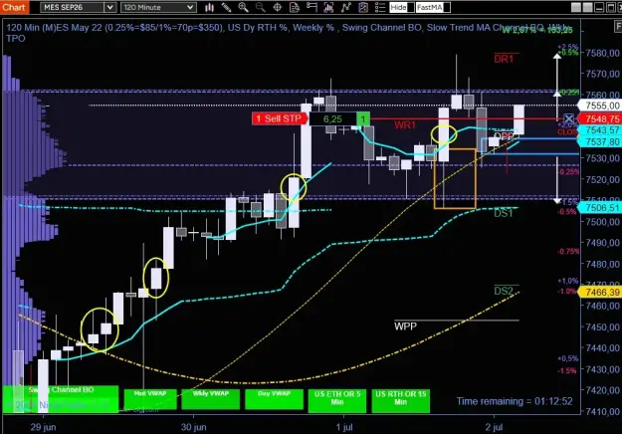Screen dimensions: 622x434
Task: Select the Chart tab
Action: (14, 7)
